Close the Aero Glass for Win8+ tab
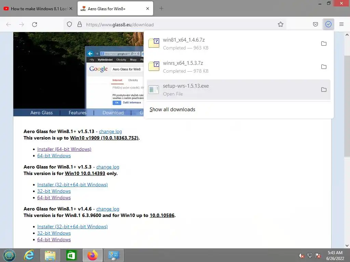The image size is (350, 262). pyautogui.click(x=148, y=9)
